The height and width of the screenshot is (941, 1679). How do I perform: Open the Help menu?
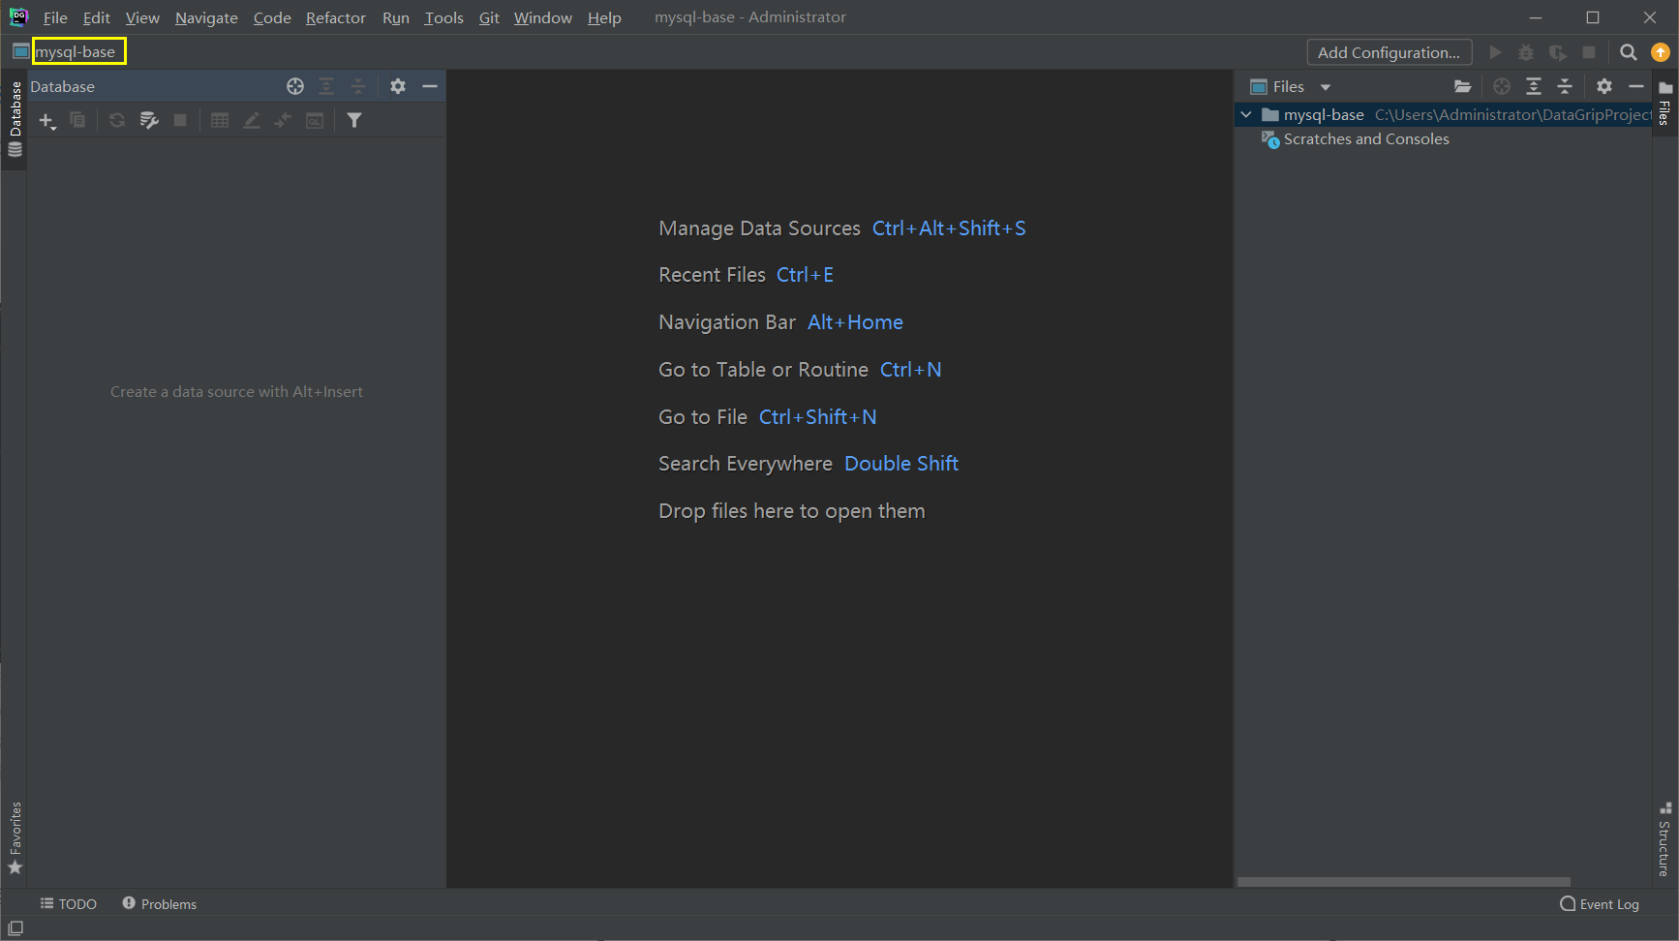coord(604,17)
